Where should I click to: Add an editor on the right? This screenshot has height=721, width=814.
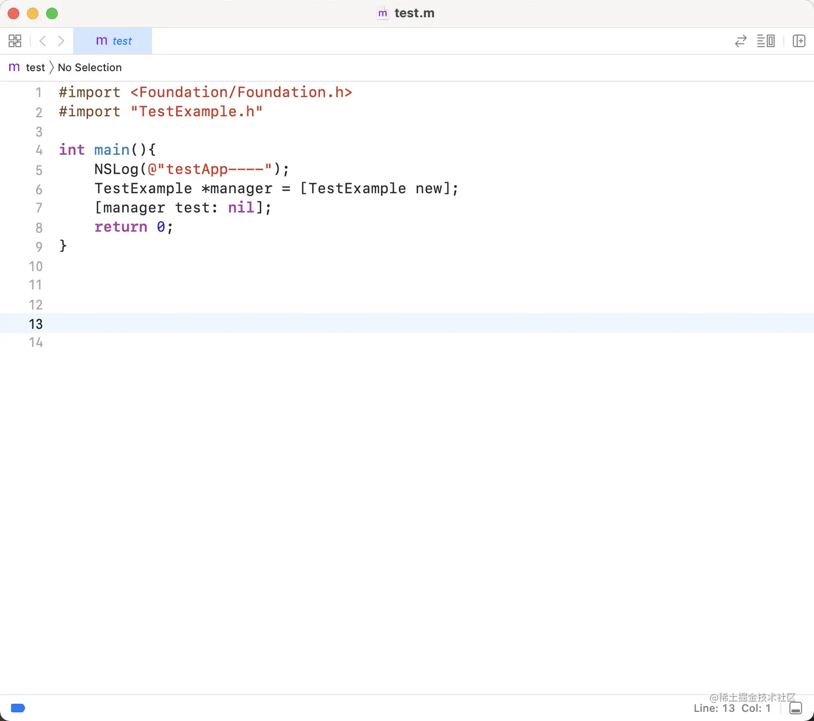(799, 41)
